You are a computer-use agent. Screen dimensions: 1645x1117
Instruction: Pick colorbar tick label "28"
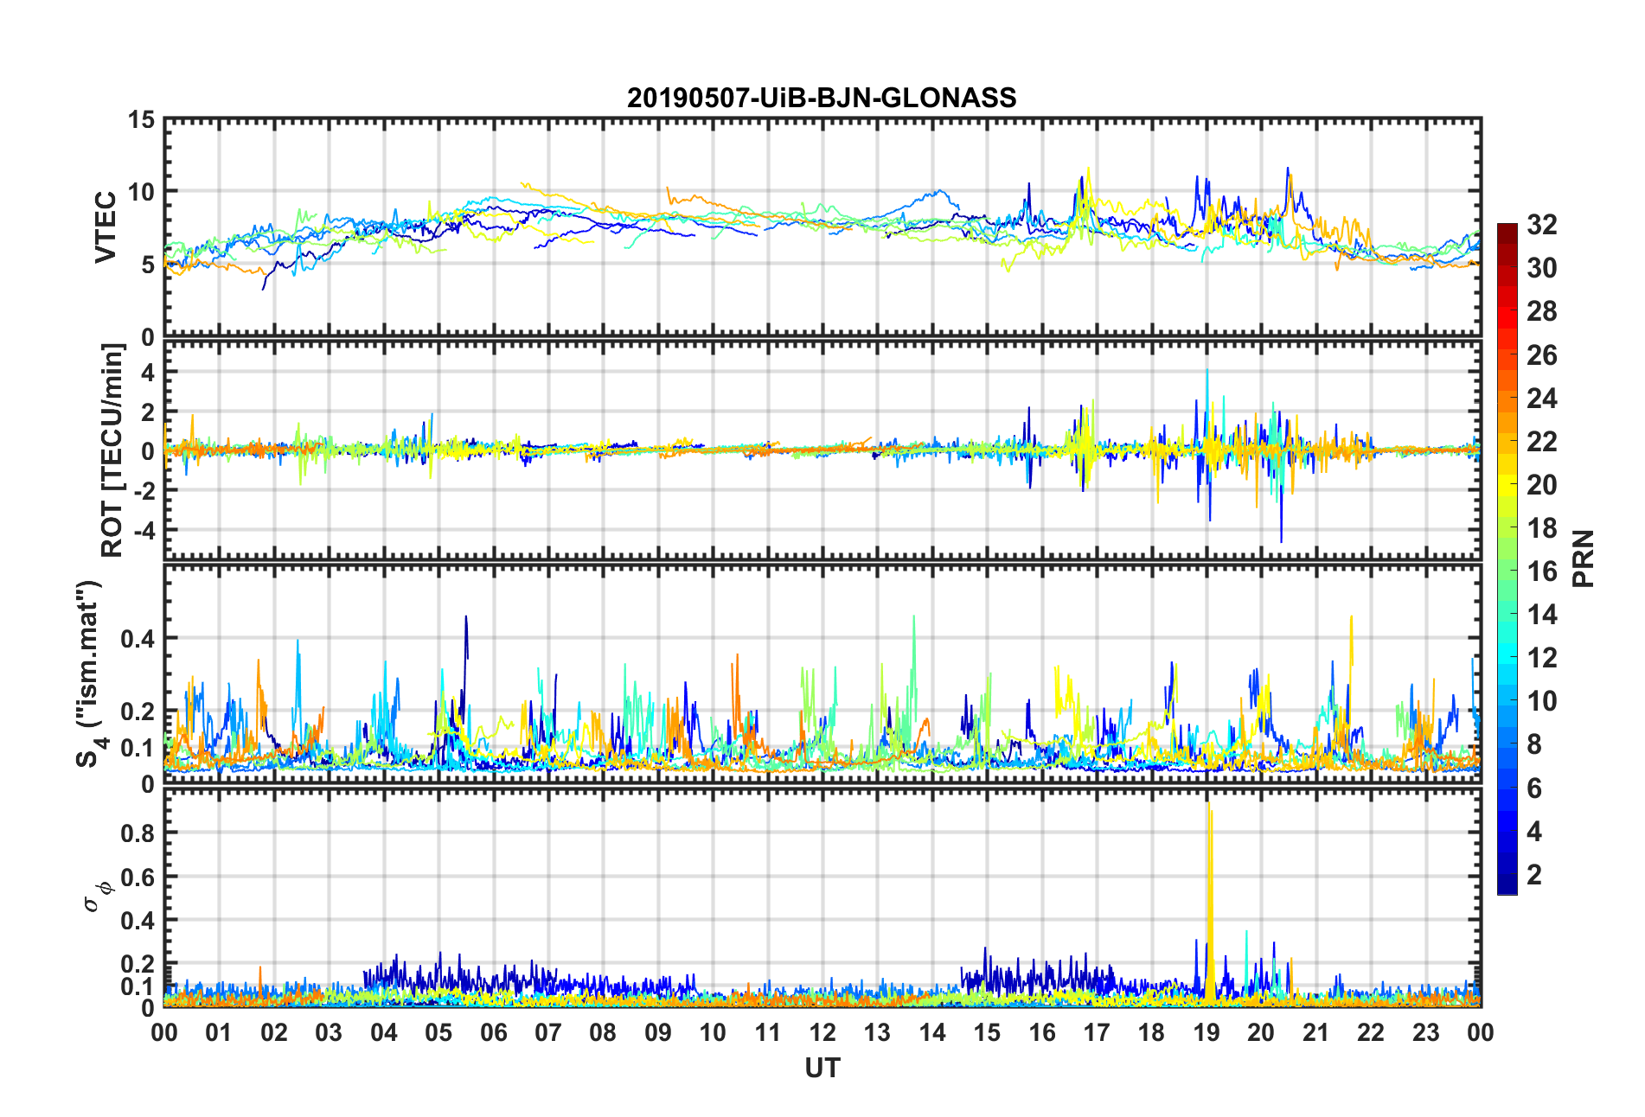point(1542,311)
